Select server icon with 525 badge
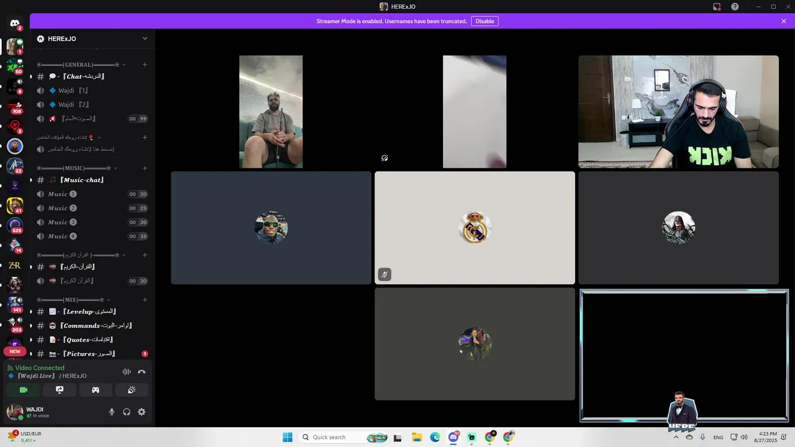This screenshot has height=447, width=795. pos(15,225)
